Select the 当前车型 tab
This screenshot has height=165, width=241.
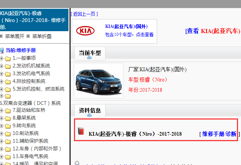pos(90,54)
